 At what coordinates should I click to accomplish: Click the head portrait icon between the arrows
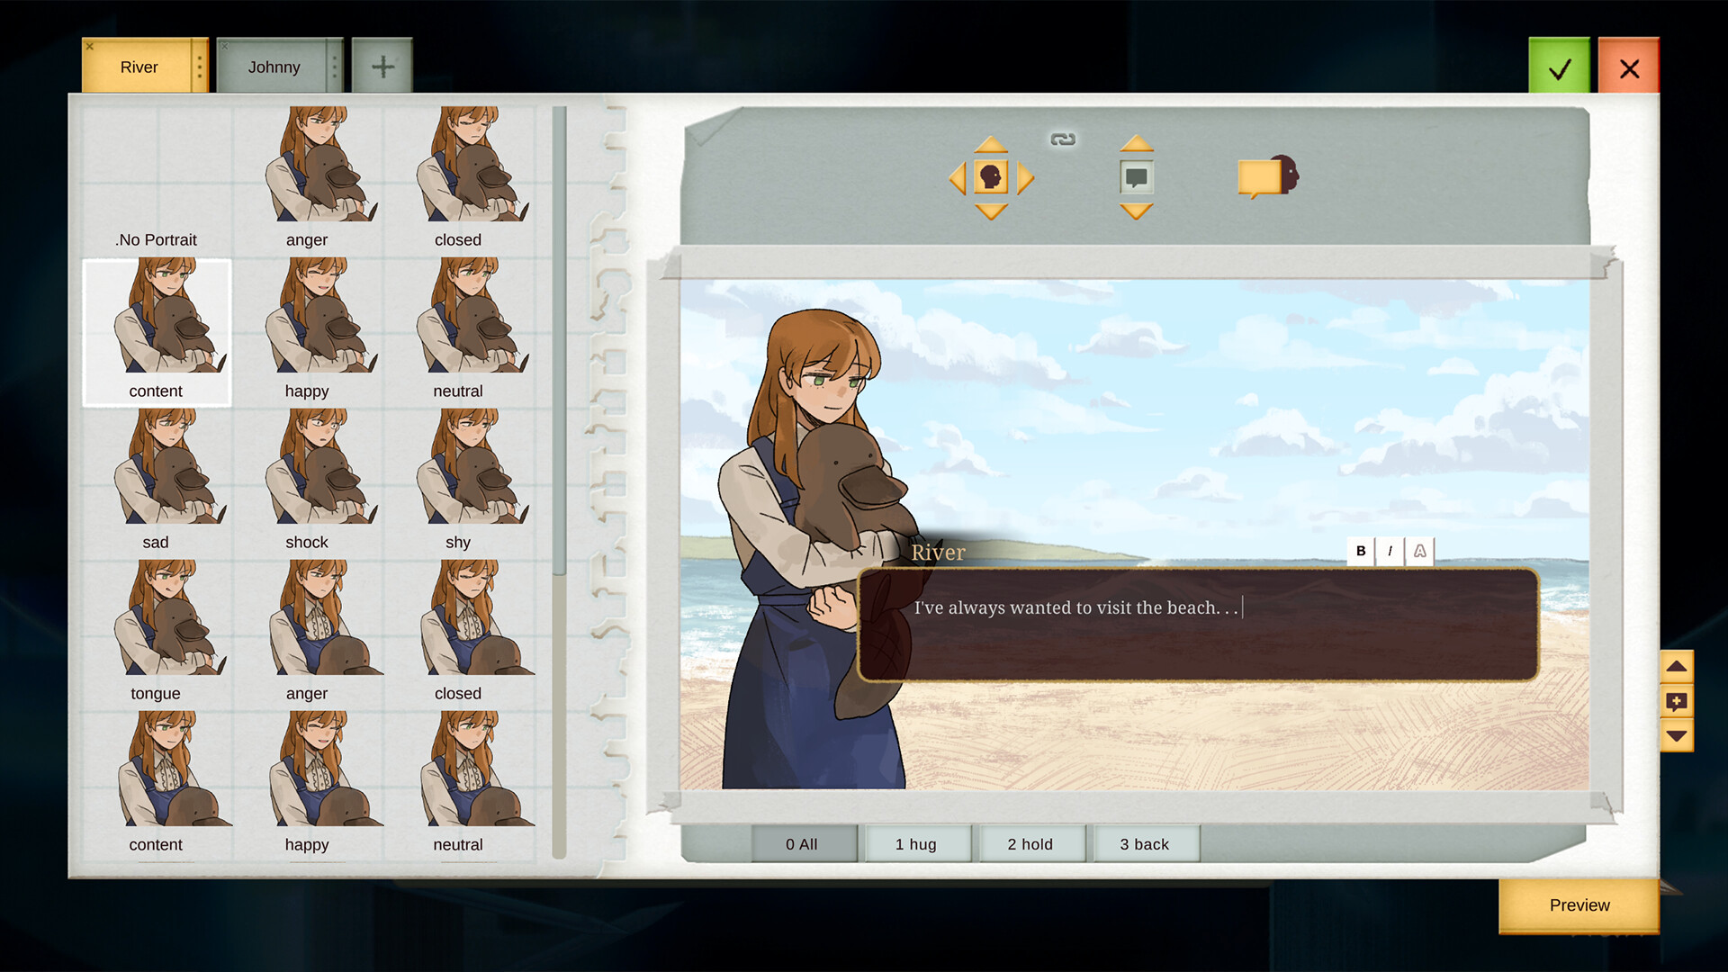coord(992,178)
